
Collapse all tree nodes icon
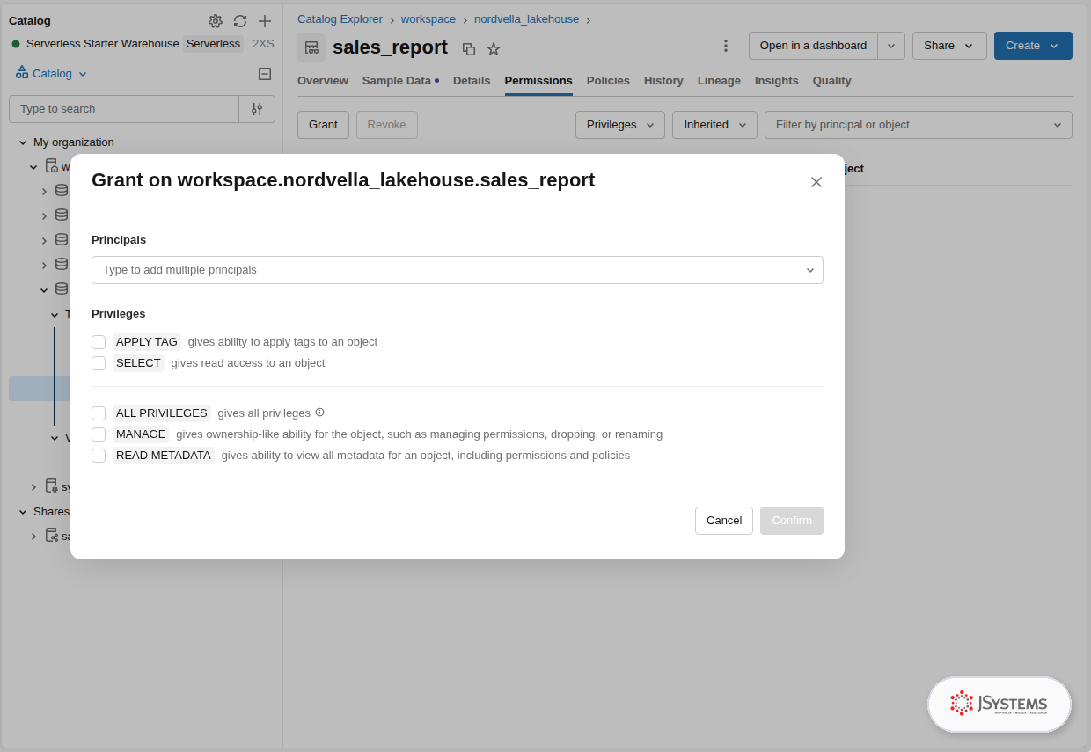pos(265,74)
